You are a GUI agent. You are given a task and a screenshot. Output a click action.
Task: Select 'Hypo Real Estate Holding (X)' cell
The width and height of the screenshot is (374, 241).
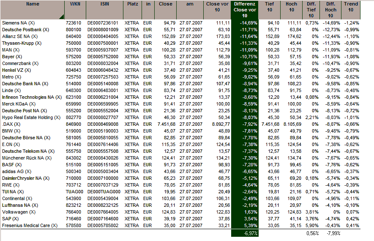click(x=31, y=117)
